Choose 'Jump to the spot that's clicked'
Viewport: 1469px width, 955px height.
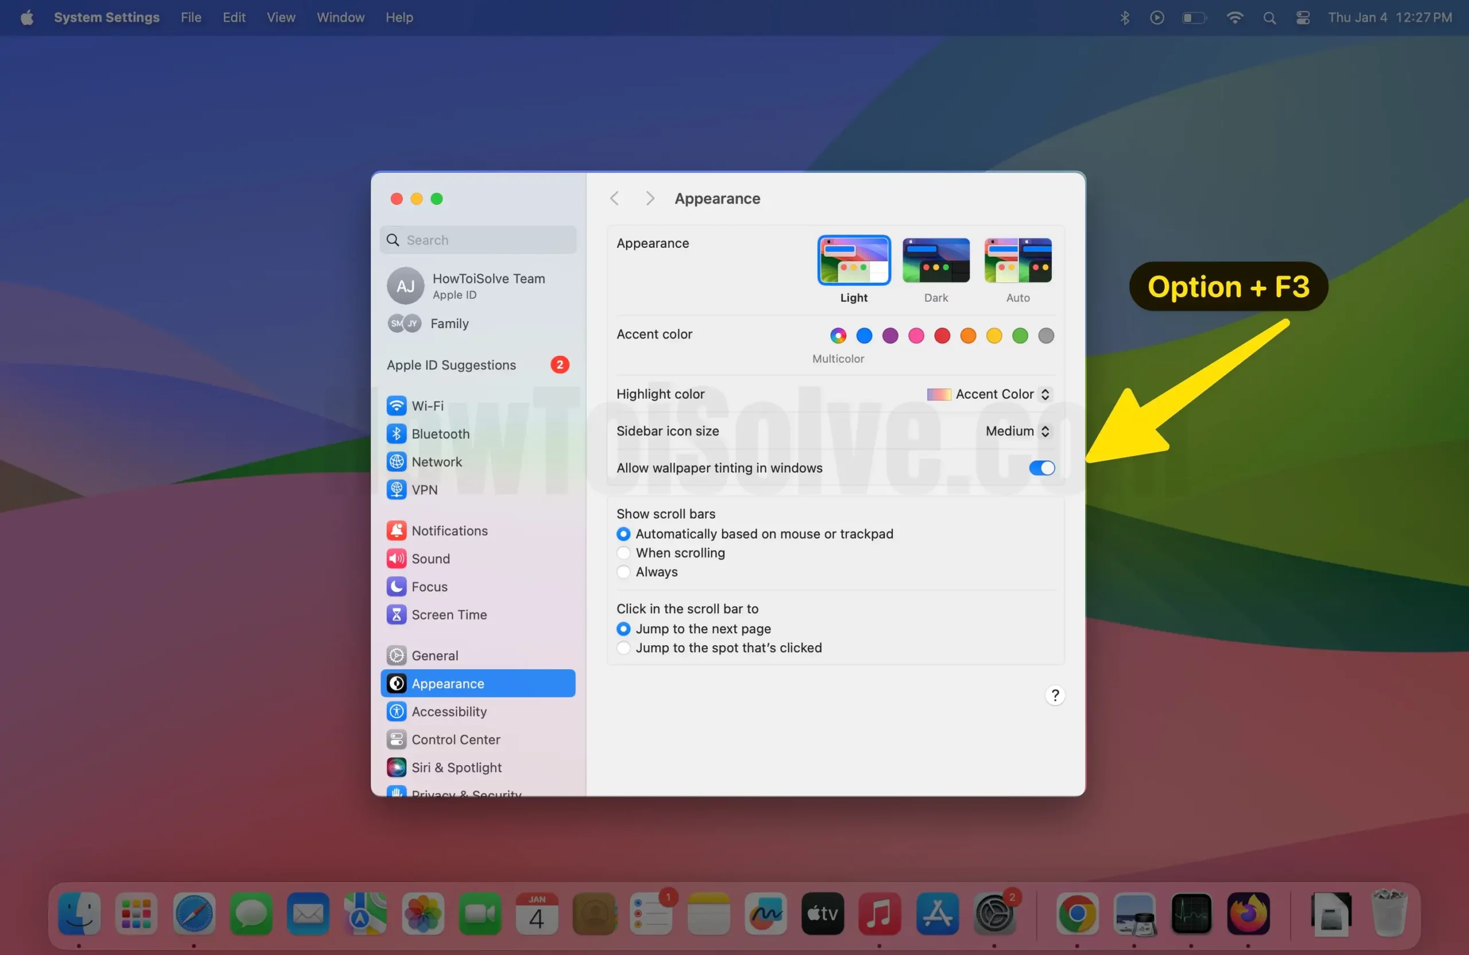pos(623,648)
